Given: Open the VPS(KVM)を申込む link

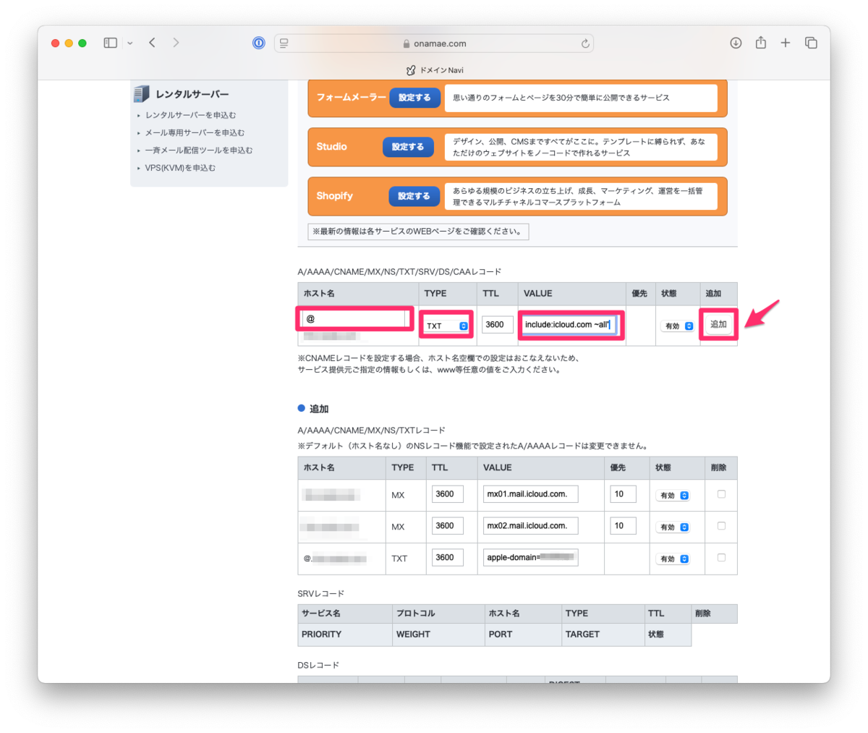Looking at the screenshot, I should coord(180,168).
